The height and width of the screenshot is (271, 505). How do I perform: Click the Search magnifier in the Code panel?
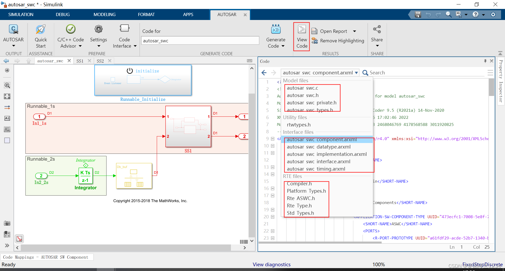(365, 73)
